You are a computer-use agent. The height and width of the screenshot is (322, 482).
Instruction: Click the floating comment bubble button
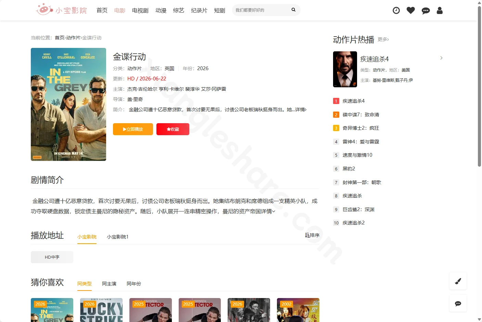pos(458,304)
